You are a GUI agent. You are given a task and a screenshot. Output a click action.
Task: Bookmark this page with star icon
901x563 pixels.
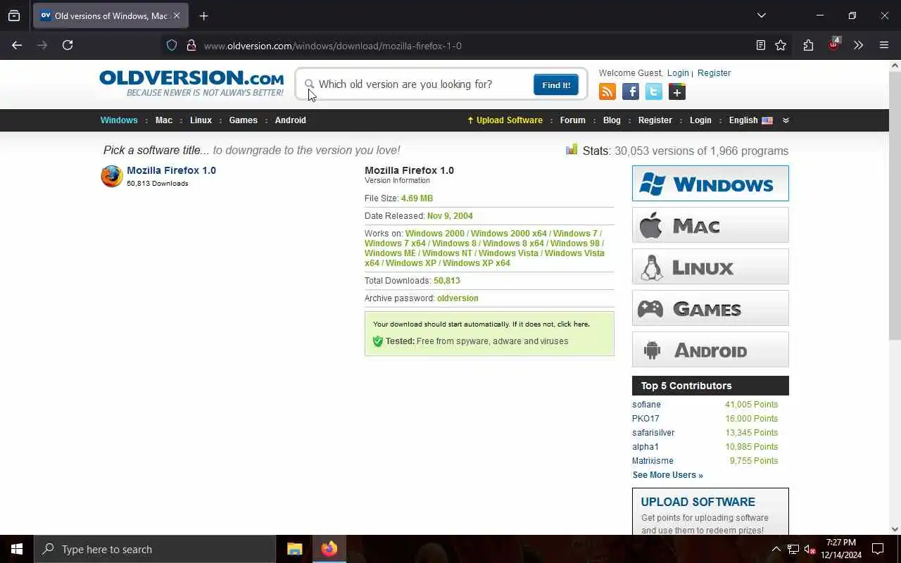click(x=781, y=45)
